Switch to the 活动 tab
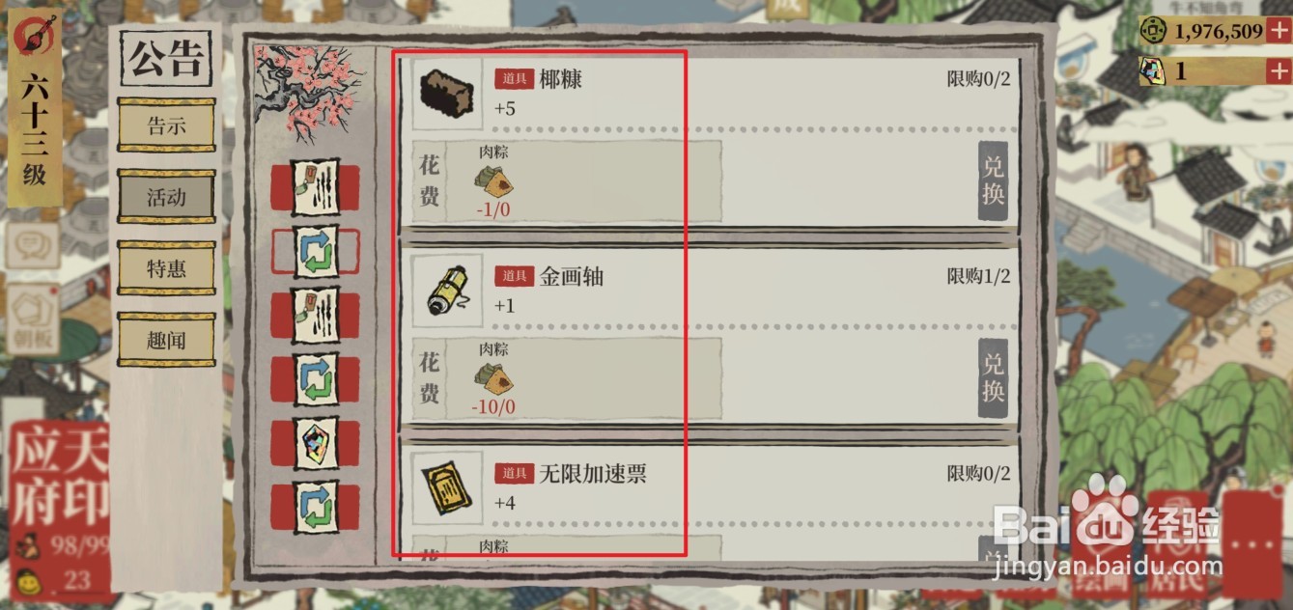 coord(166,197)
